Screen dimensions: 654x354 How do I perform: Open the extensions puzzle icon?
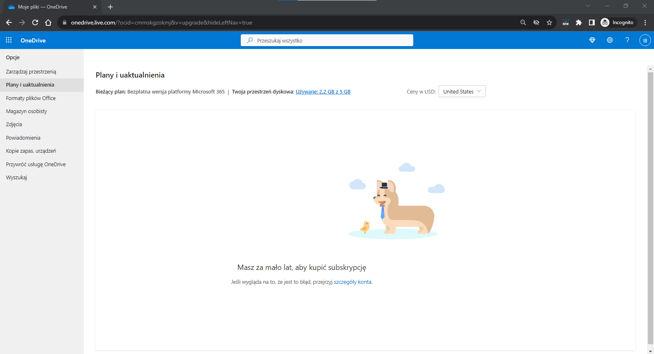pos(579,22)
